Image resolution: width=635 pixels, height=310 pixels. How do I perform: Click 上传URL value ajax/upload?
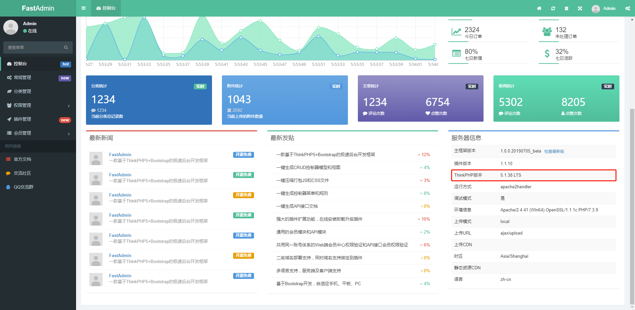tap(511, 233)
